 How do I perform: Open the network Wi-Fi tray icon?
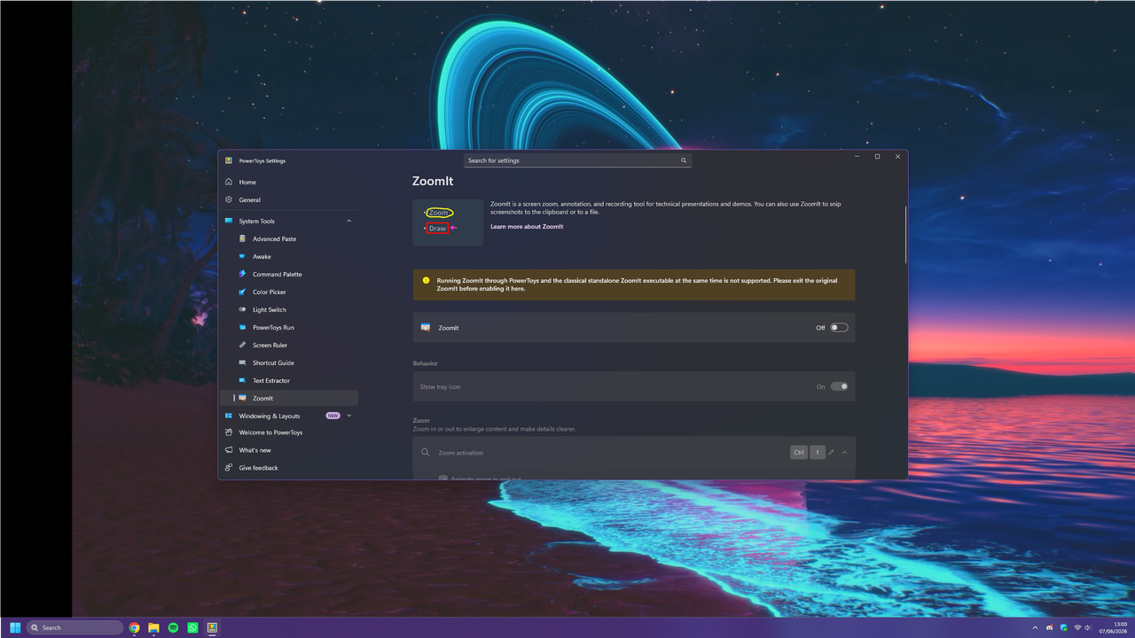tap(1077, 627)
